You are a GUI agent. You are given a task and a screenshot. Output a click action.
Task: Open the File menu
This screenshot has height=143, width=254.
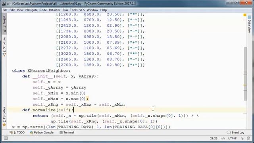(x=5, y=10)
